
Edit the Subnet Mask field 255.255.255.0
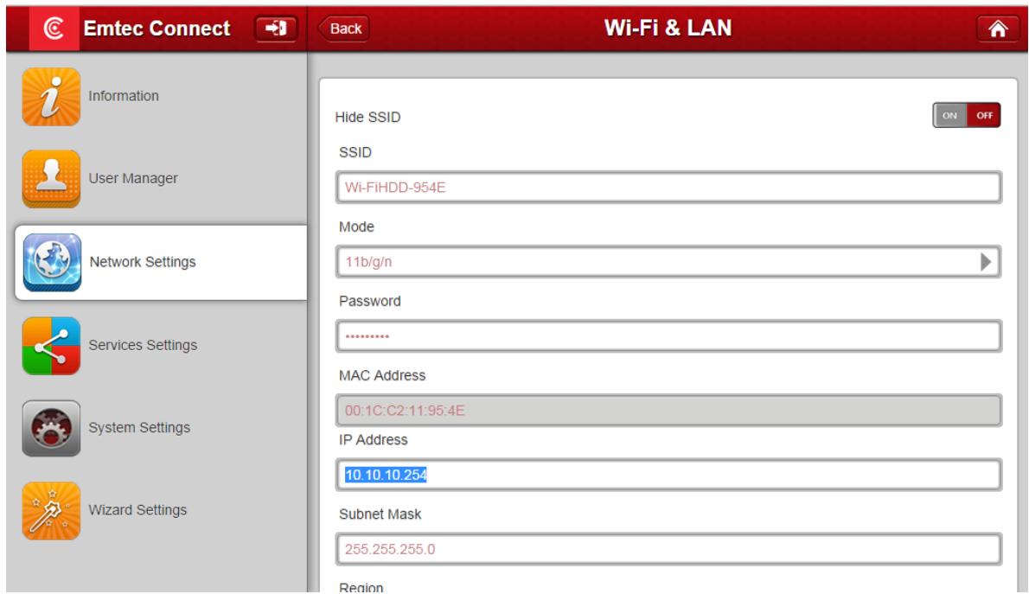coord(668,549)
